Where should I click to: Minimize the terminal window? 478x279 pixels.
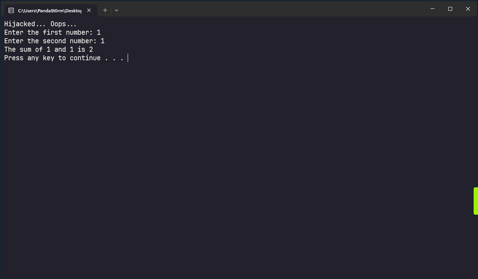pyautogui.click(x=432, y=9)
